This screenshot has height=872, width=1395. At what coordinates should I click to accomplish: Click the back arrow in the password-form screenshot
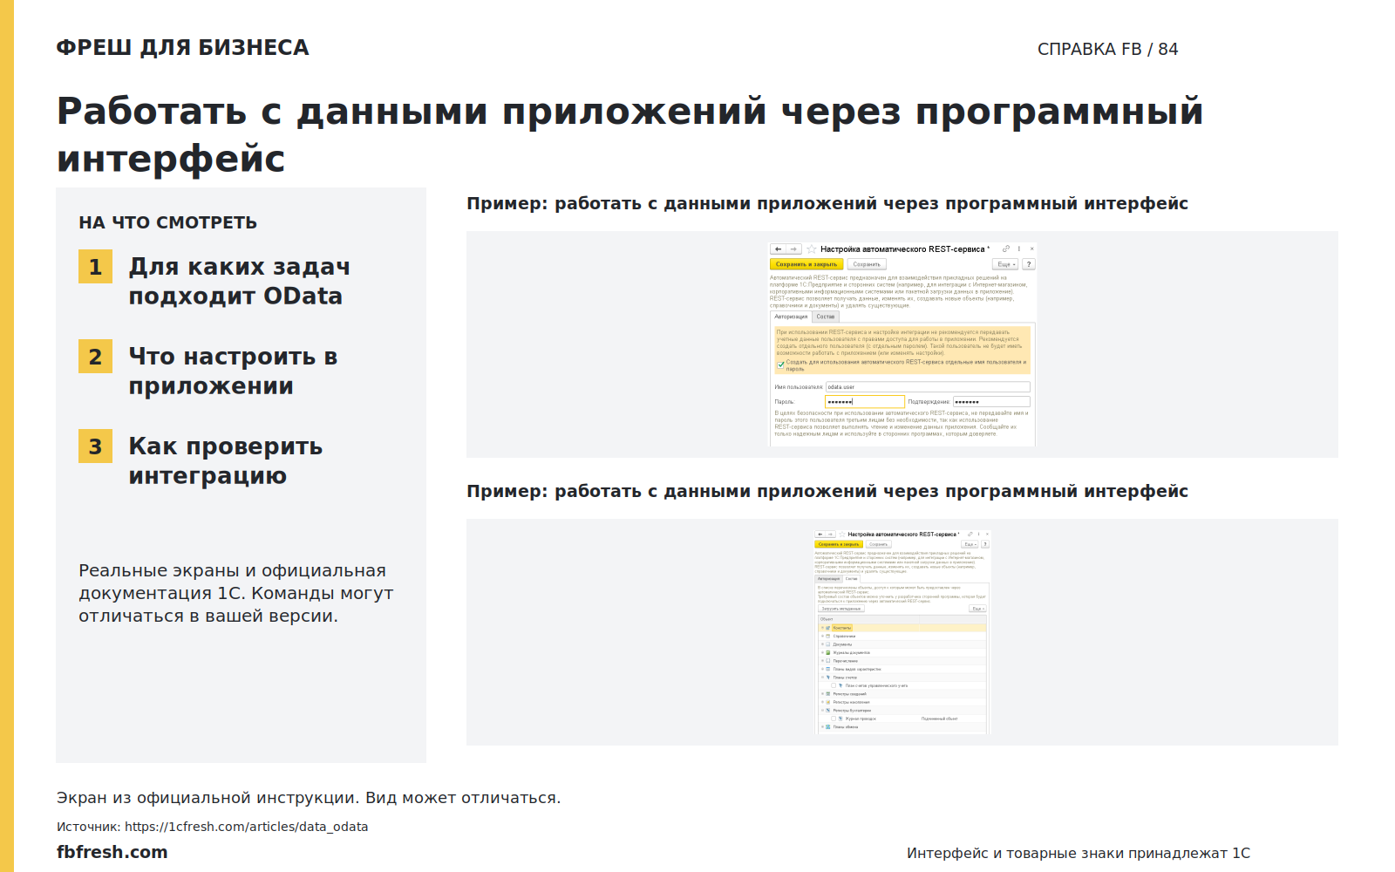(778, 249)
